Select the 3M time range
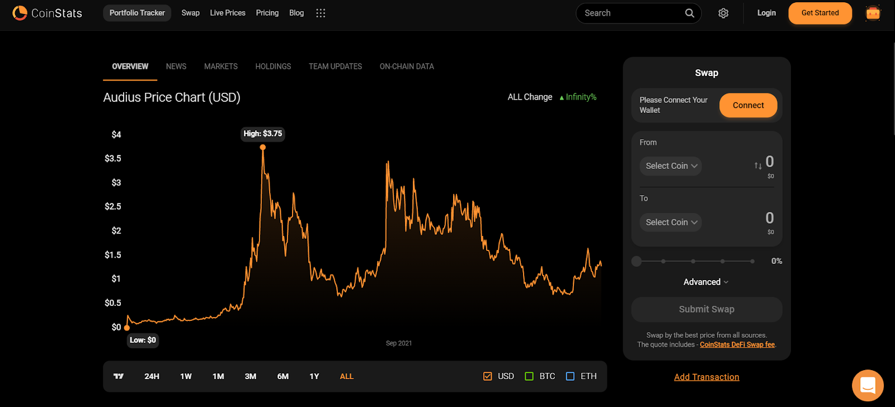 [x=251, y=376]
